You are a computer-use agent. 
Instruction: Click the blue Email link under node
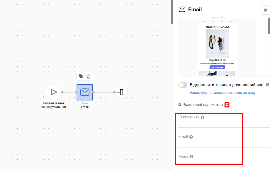[x=85, y=103]
